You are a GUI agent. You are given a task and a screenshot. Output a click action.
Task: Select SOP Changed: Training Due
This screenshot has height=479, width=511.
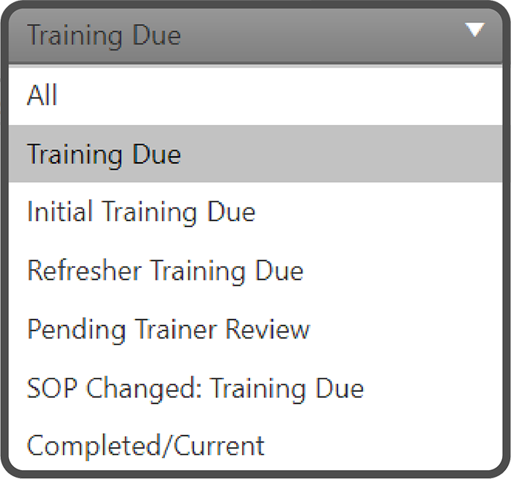click(195, 388)
